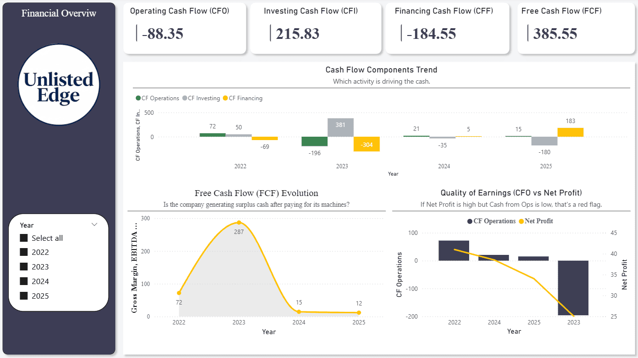Image resolution: width=638 pixels, height=358 pixels.
Task: Toggle the 2024 year checkbox
Action: click(x=23, y=281)
